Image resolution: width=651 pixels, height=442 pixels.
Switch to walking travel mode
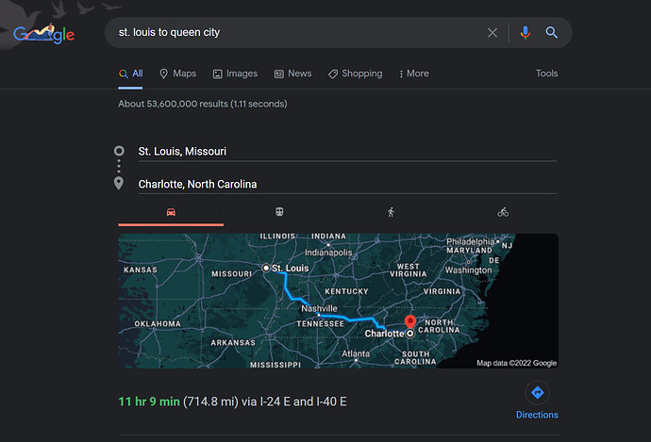point(391,212)
